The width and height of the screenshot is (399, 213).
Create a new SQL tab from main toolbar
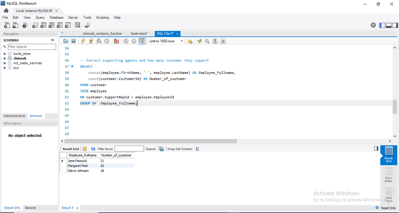point(7,25)
